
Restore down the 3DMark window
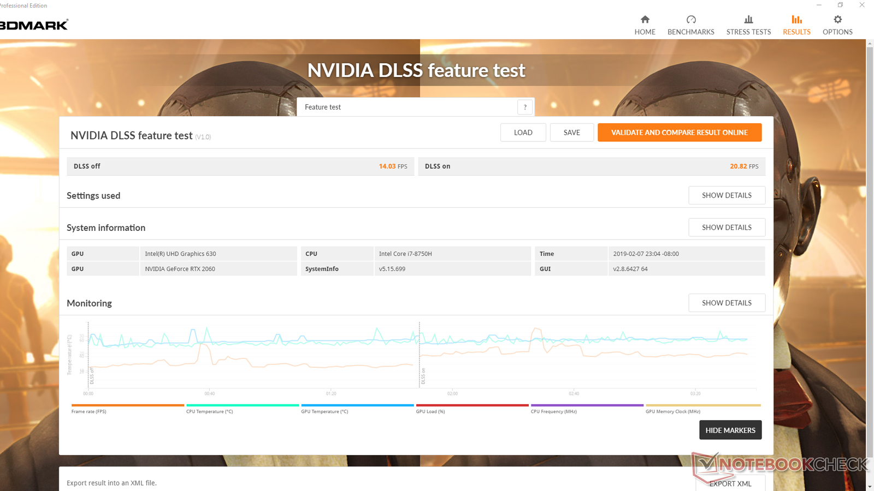(840, 5)
